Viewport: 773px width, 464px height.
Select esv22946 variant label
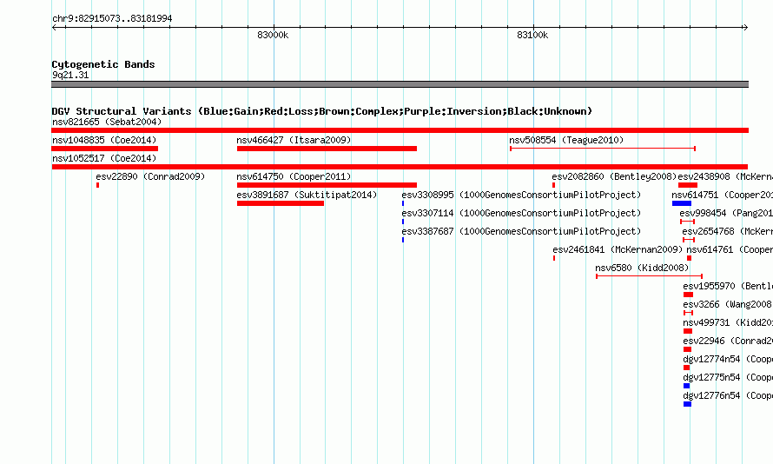coord(728,341)
